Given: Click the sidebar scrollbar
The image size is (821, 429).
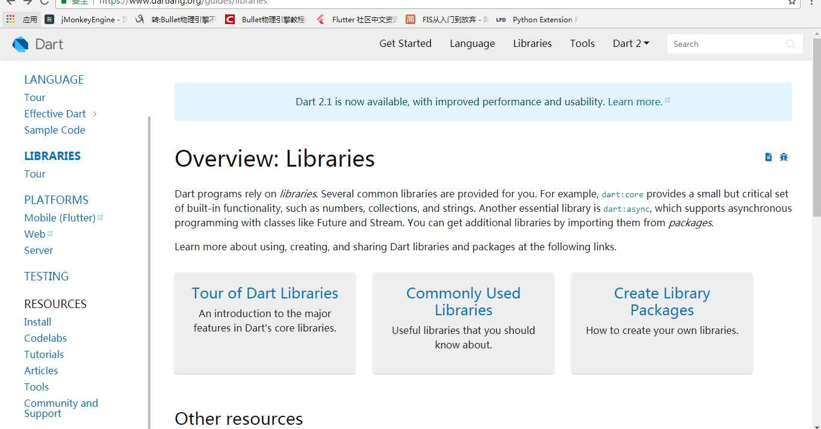Looking at the screenshot, I should tap(149, 272).
